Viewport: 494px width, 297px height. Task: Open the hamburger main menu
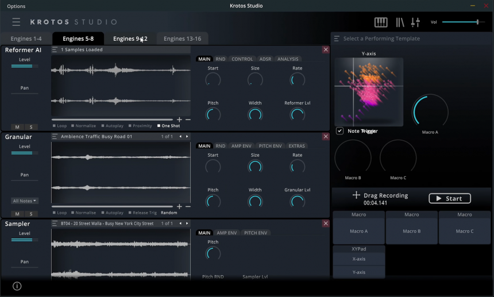[16, 22]
